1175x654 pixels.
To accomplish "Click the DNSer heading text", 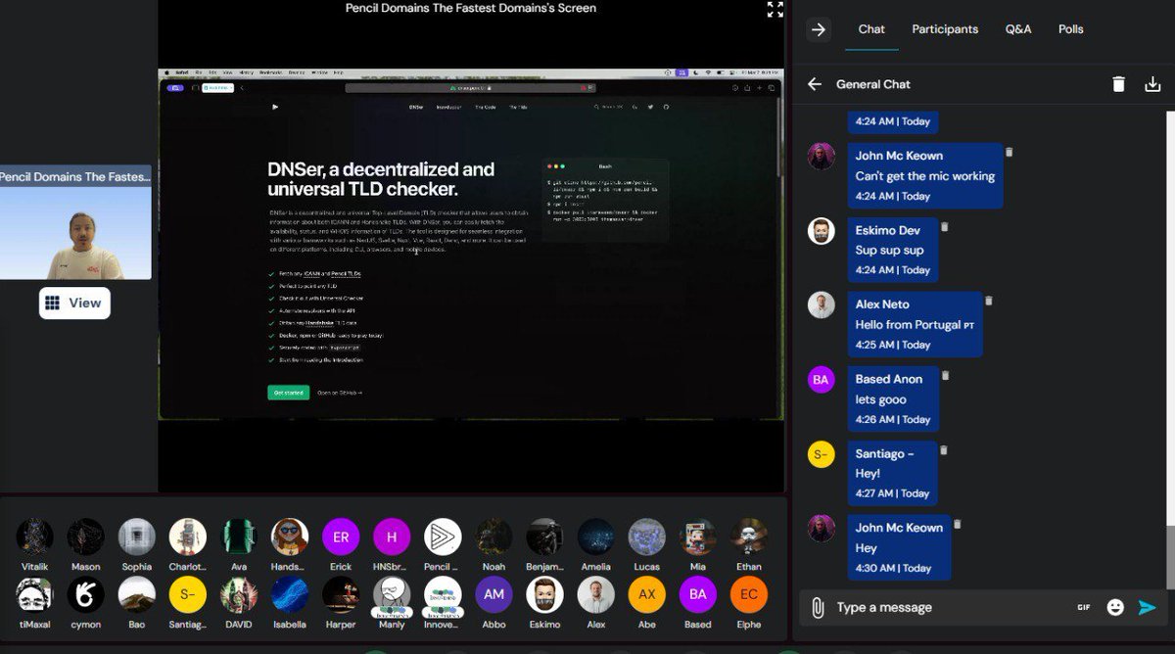I will coord(381,179).
